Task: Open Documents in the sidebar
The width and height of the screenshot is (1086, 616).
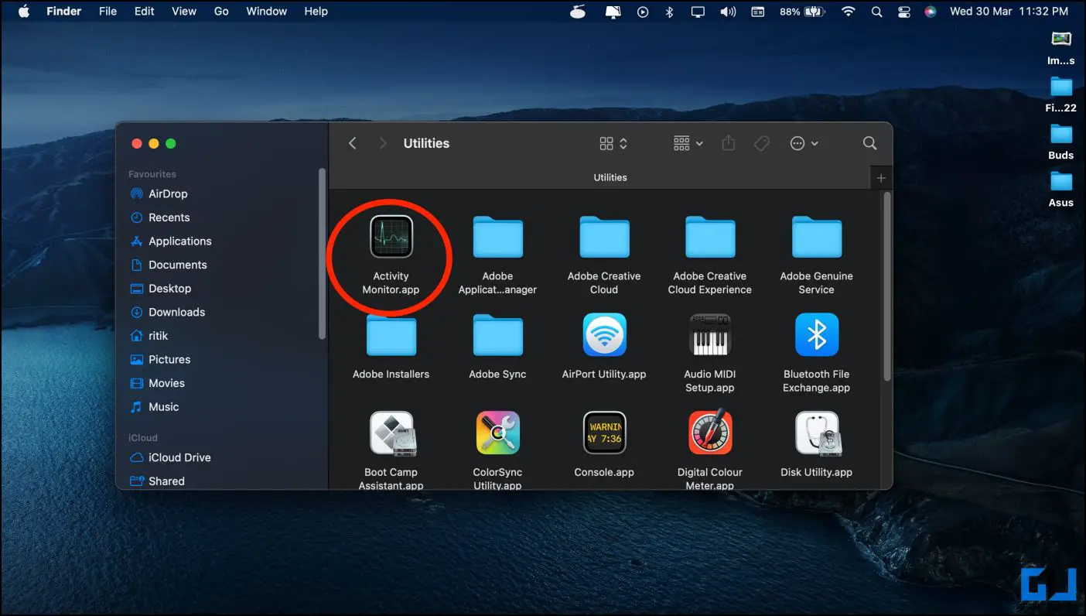Action: [177, 265]
